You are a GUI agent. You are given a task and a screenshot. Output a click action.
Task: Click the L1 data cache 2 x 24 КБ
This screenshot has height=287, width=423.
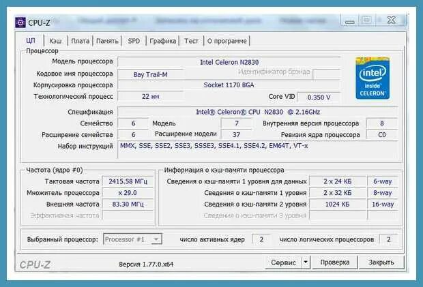click(338, 181)
